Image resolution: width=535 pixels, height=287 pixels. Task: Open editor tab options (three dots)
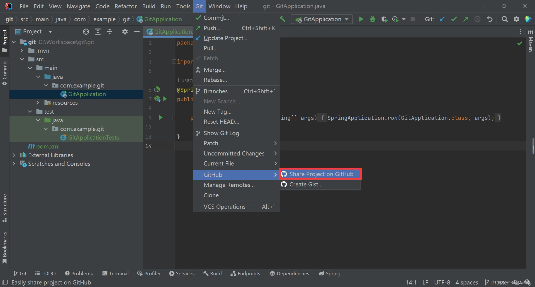[520, 32]
